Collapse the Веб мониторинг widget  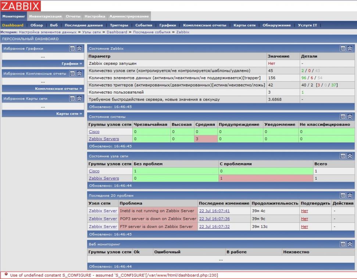(350, 244)
